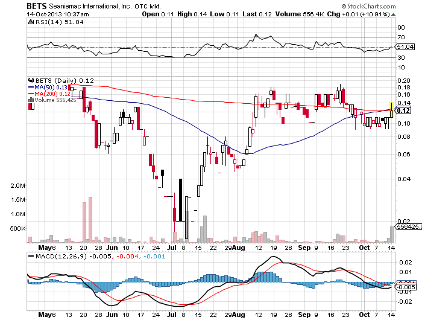Click the 'Jun' label on the upper date axis
Image resolution: width=422 pixels, height=320 pixels.
tap(112, 248)
